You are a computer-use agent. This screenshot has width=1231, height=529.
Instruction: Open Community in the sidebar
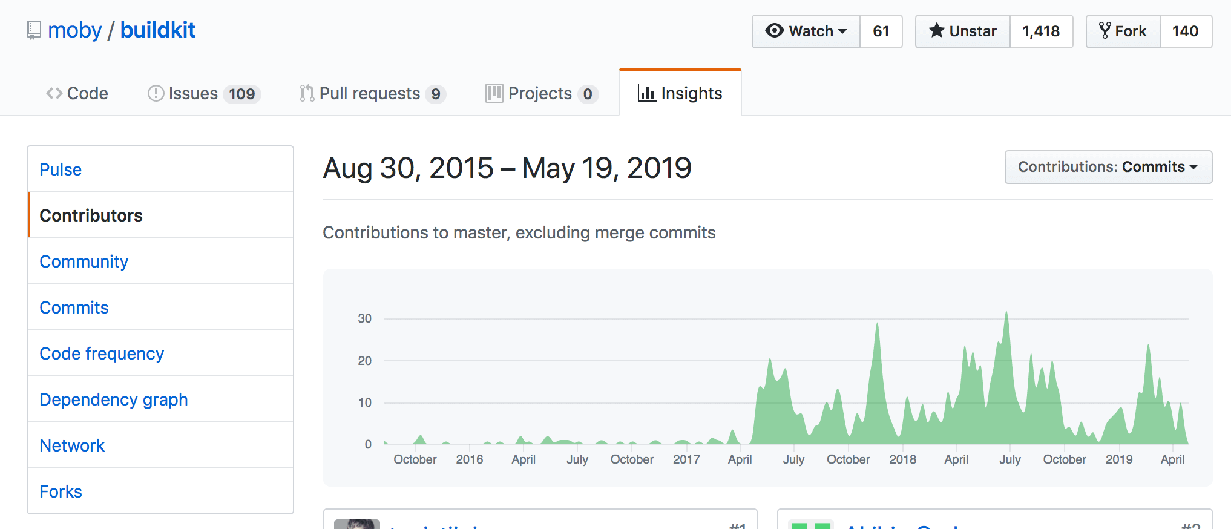click(x=160, y=261)
